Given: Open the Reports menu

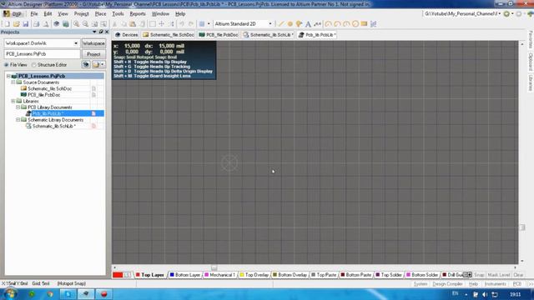Looking at the screenshot, I should pos(138,14).
